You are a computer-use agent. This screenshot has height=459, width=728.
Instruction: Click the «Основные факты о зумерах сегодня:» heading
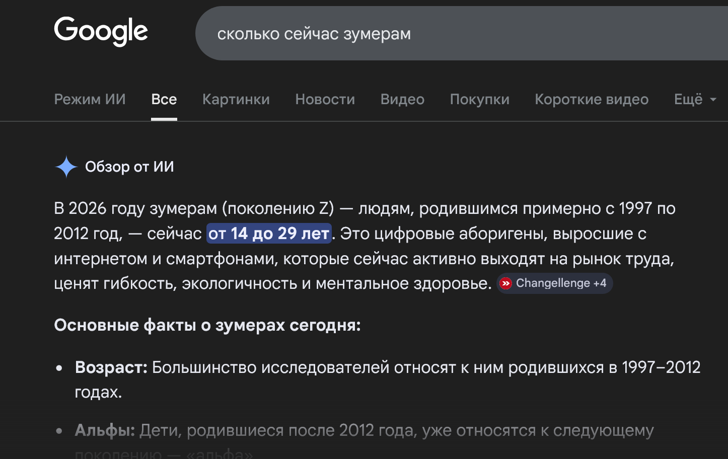207,325
